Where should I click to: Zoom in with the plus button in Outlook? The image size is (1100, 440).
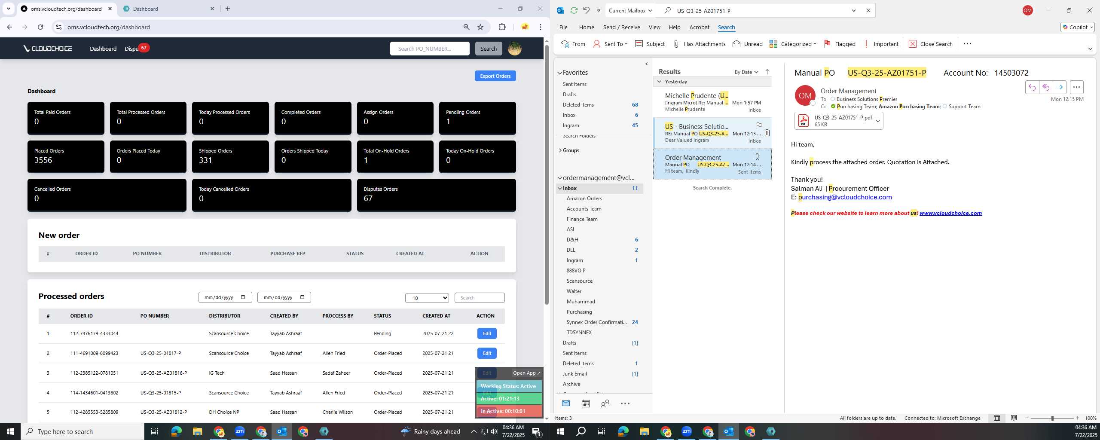pos(1077,418)
